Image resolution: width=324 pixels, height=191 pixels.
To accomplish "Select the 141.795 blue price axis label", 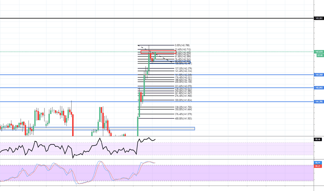I will (x=318, y=102).
